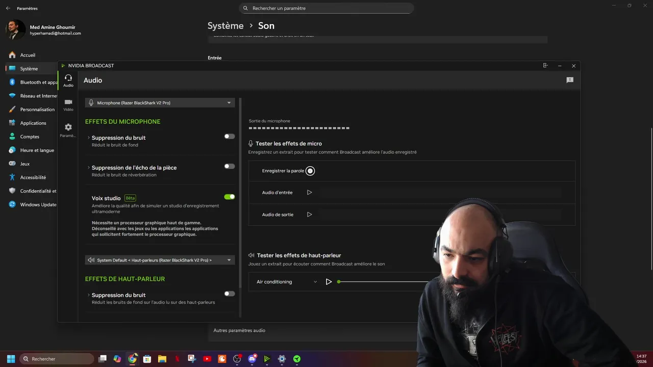
Task: Click the NVIDIA Broadcast left panel scrollbar
Action: coord(240,193)
